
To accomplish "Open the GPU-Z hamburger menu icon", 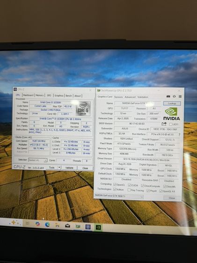I will pos(180,96).
